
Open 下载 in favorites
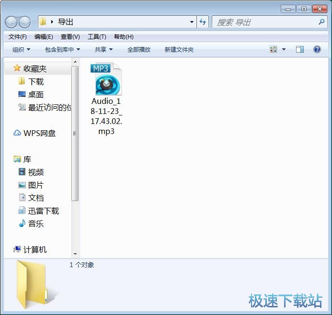point(36,82)
